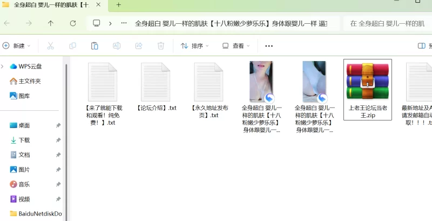
Task: Select the 【论坛介绍】.txt file icon
Action: point(156,82)
